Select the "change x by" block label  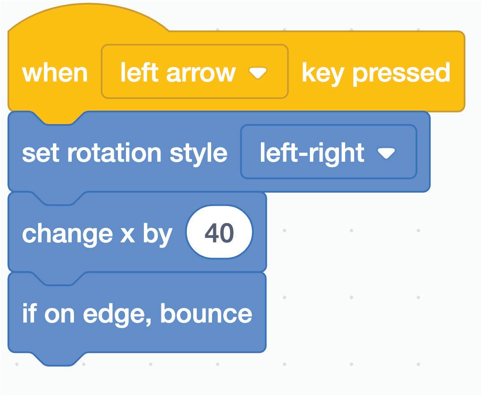point(97,233)
